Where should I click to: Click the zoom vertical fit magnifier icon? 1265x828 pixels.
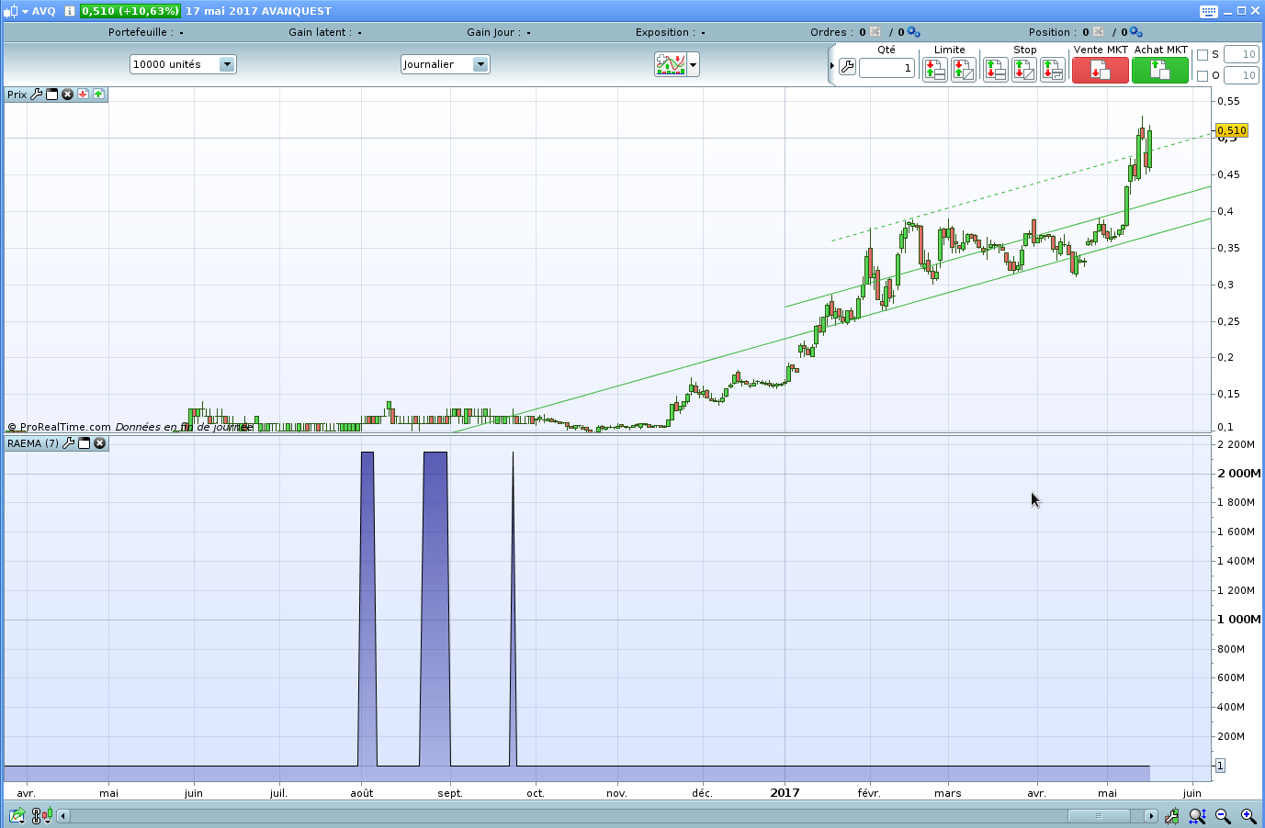click(x=1197, y=815)
